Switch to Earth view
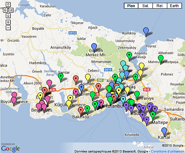This screenshot has width=185, height=153. coord(174,6)
